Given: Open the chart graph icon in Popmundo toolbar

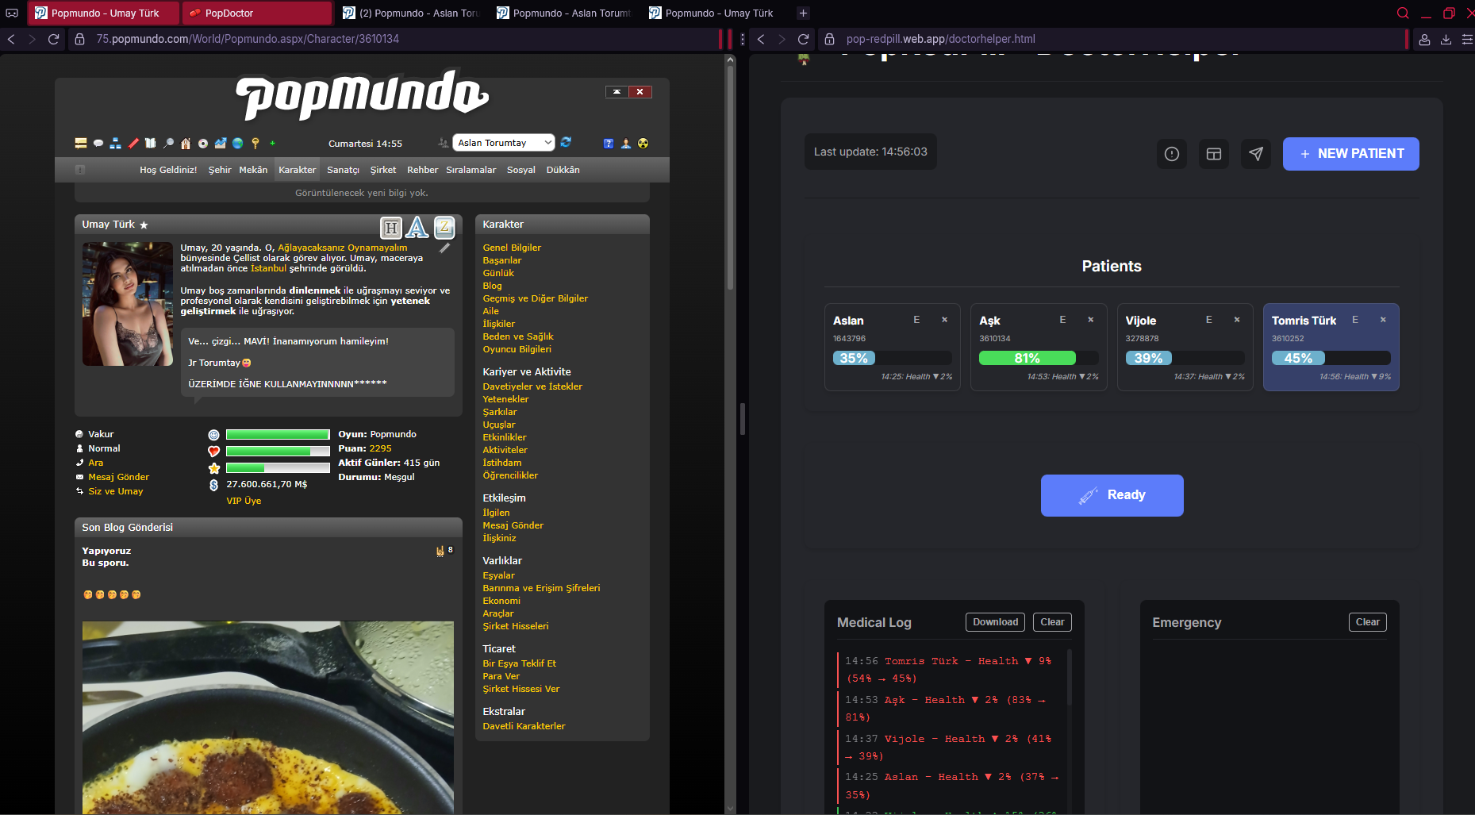Looking at the screenshot, I should pos(221,144).
